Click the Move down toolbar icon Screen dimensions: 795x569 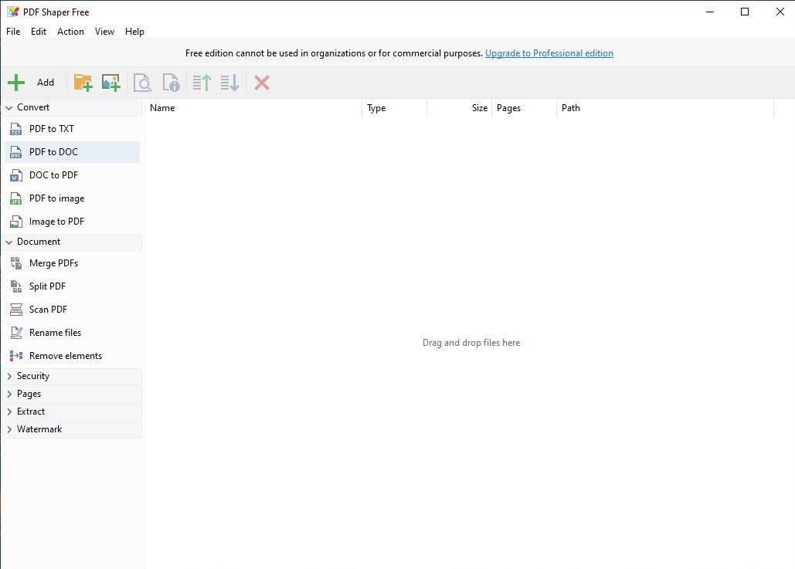click(x=229, y=83)
